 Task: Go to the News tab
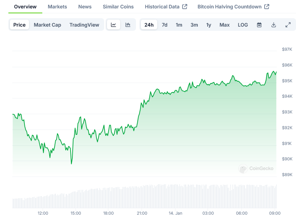point(85,7)
